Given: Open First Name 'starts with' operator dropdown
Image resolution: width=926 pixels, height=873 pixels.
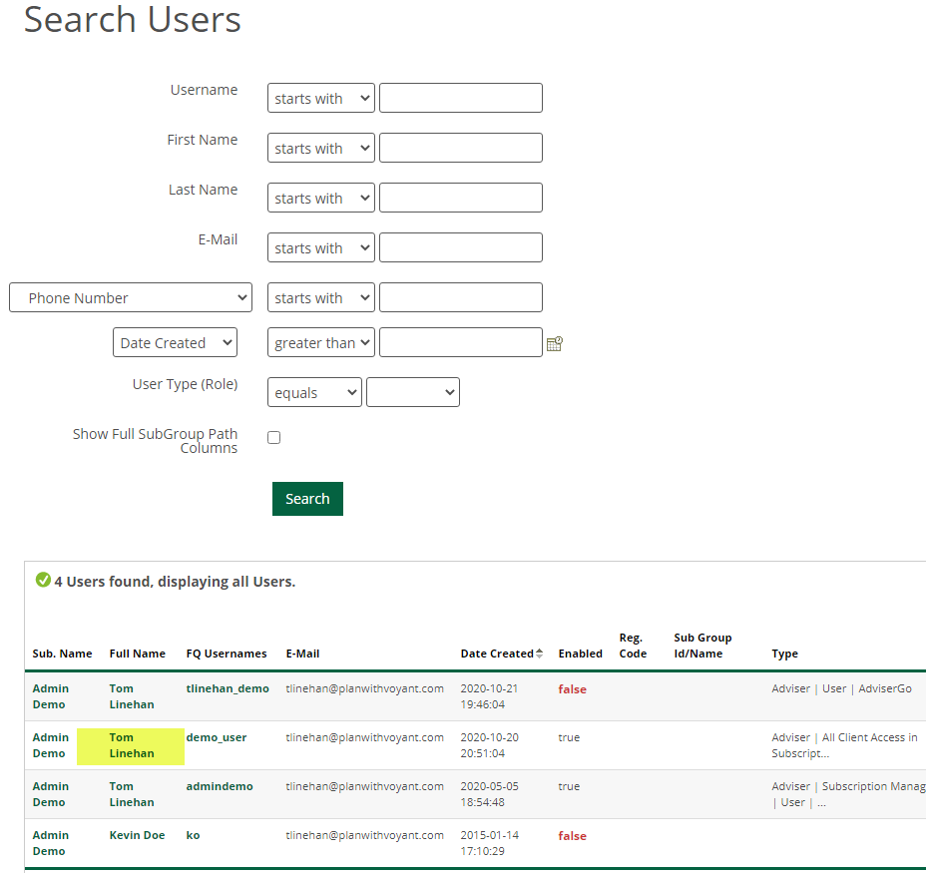Looking at the screenshot, I should click(x=320, y=148).
